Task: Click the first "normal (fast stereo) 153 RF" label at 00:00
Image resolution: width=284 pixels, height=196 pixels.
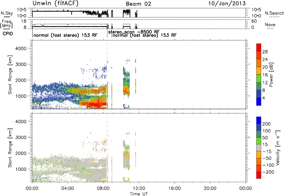Action: 65,35
